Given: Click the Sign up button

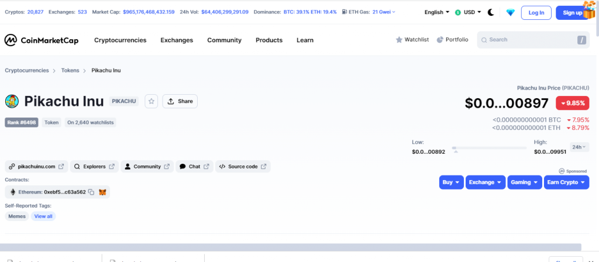Looking at the screenshot, I should pos(572,13).
